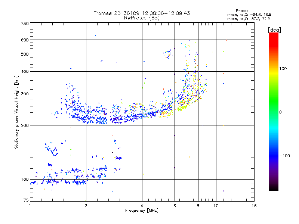Click the phase colorbar legend
This screenshot has width=299, height=224.
pos(274,112)
